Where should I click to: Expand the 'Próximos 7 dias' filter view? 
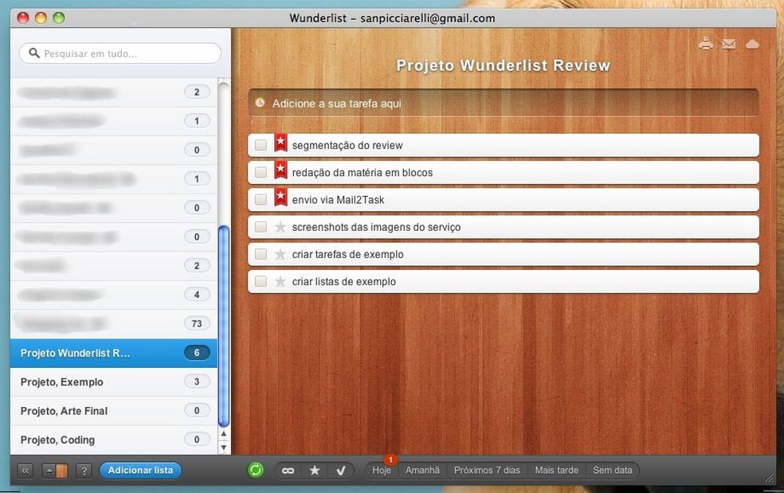(x=486, y=470)
